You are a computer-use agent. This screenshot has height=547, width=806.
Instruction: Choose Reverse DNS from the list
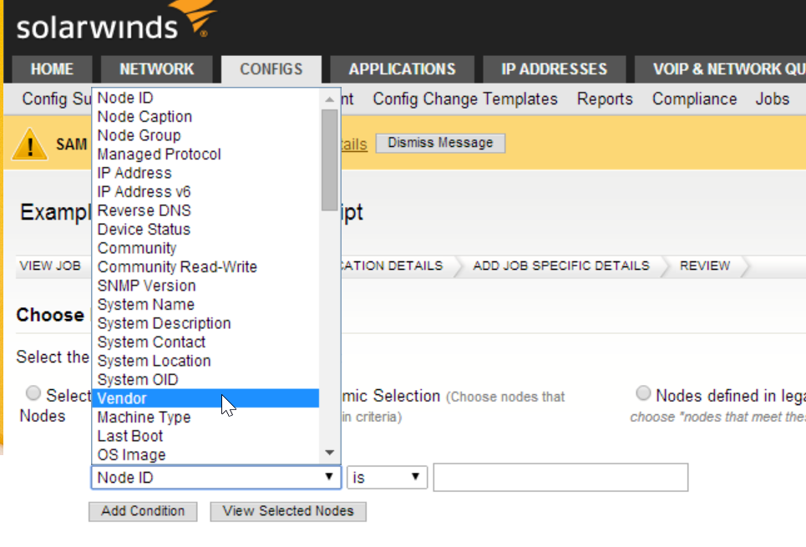(205, 210)
